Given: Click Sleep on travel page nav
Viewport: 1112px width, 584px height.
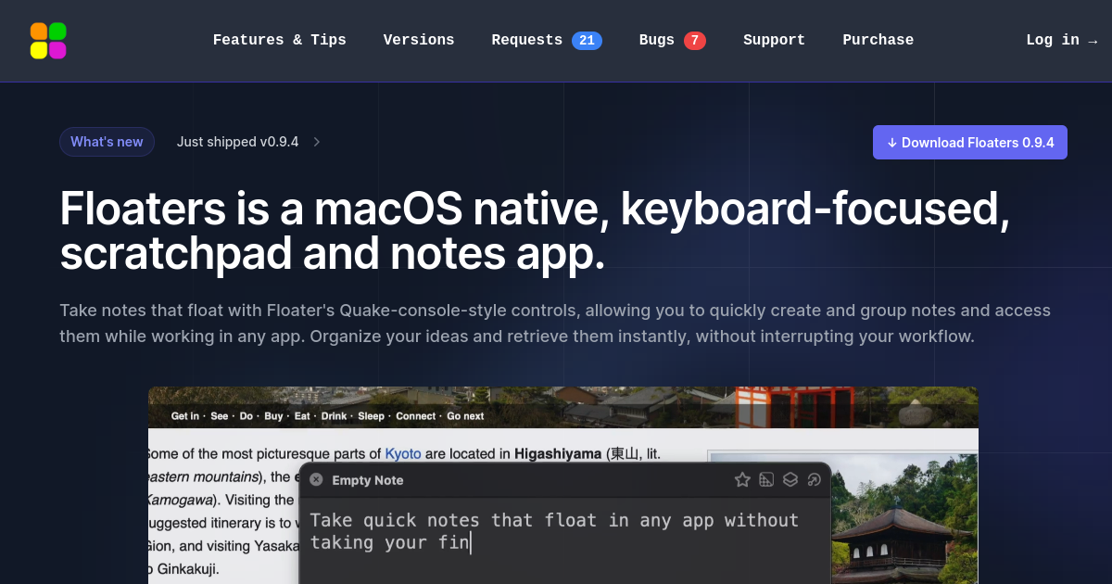Looking at the screenshot, I should (x=372, y=416).
